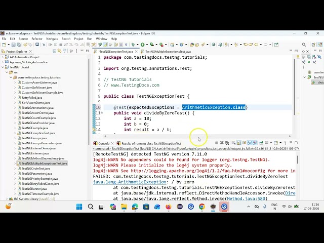Open the File menu
This screenshot has width=324, height=243.
[4, 38]
